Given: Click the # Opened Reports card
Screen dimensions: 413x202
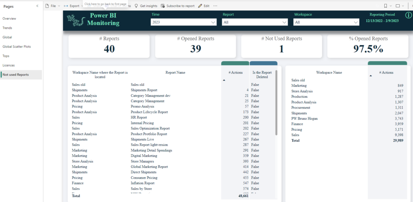Looking at the screenshot, I should click(196, 46).
